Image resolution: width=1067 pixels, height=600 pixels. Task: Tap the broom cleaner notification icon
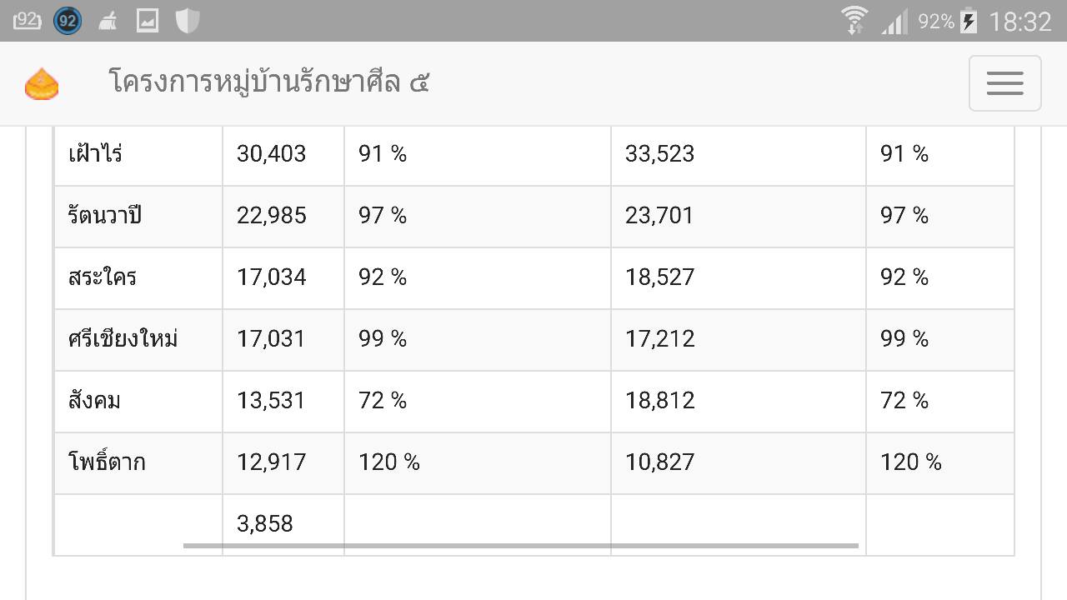[x=108, y=21]
